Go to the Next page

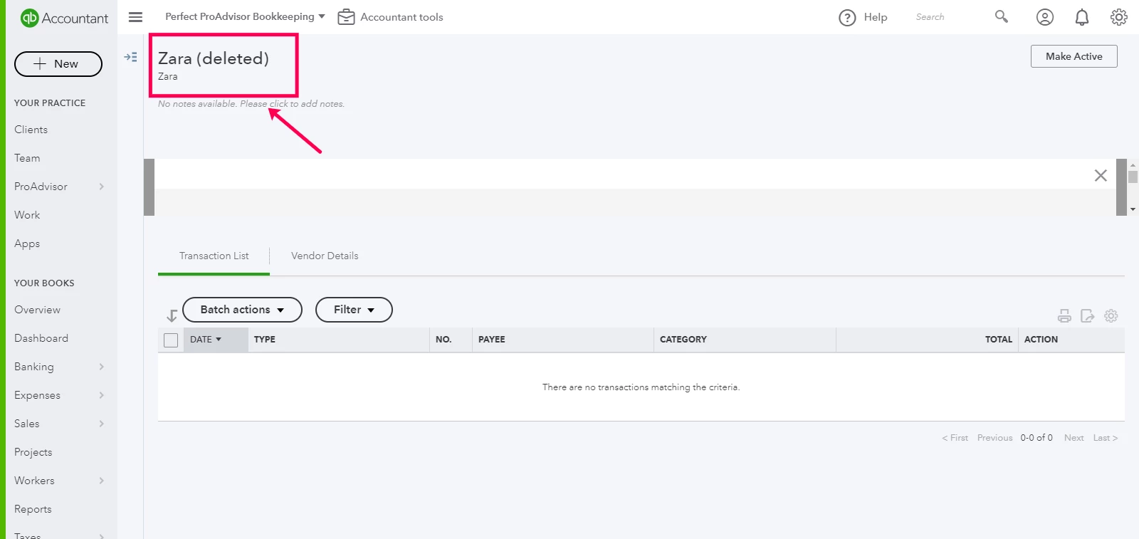(x=1074, y=438)
